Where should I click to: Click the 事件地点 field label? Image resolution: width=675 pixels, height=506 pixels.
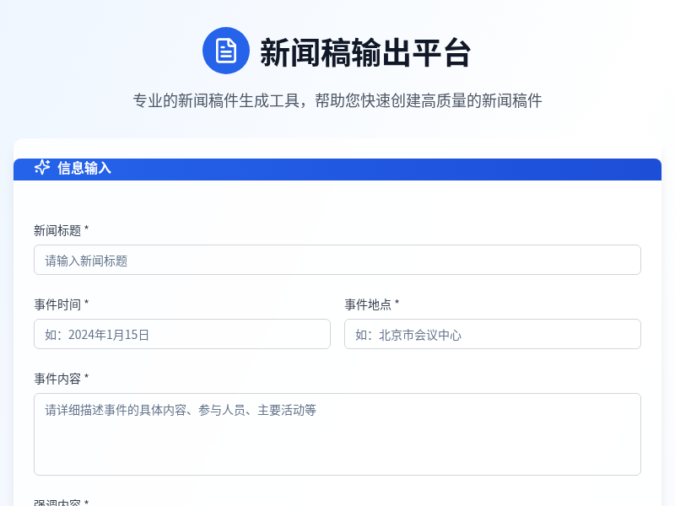tap(364, 304)
